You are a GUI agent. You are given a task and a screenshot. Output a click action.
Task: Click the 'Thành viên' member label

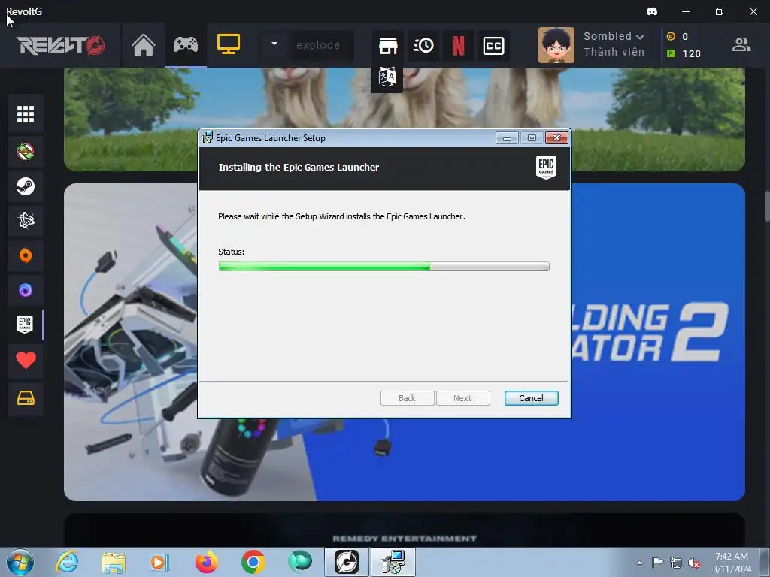pos(614,52)
